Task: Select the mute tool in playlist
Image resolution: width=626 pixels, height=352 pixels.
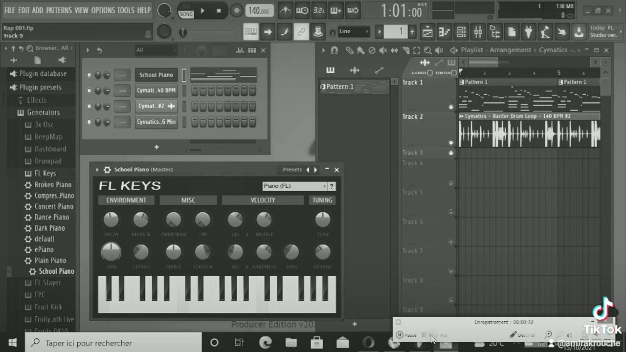Action: click(x=383, y=50)
